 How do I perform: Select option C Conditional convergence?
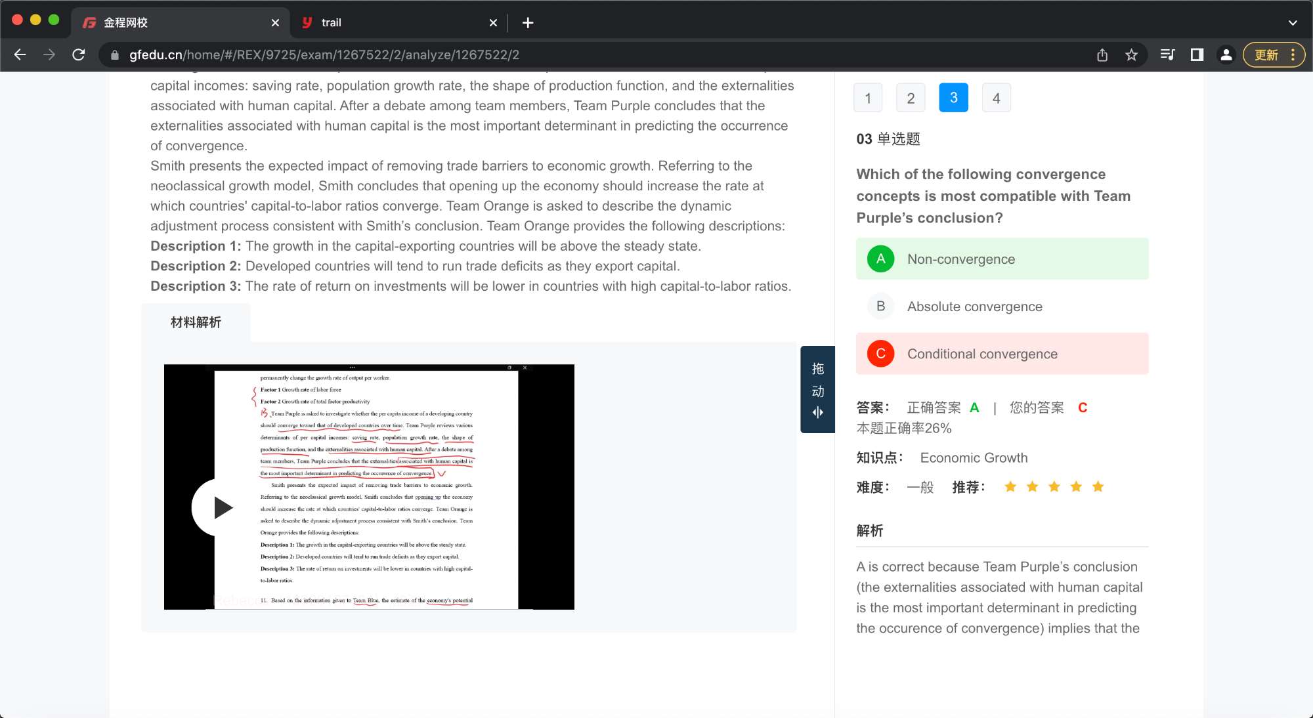point(1002,354)
